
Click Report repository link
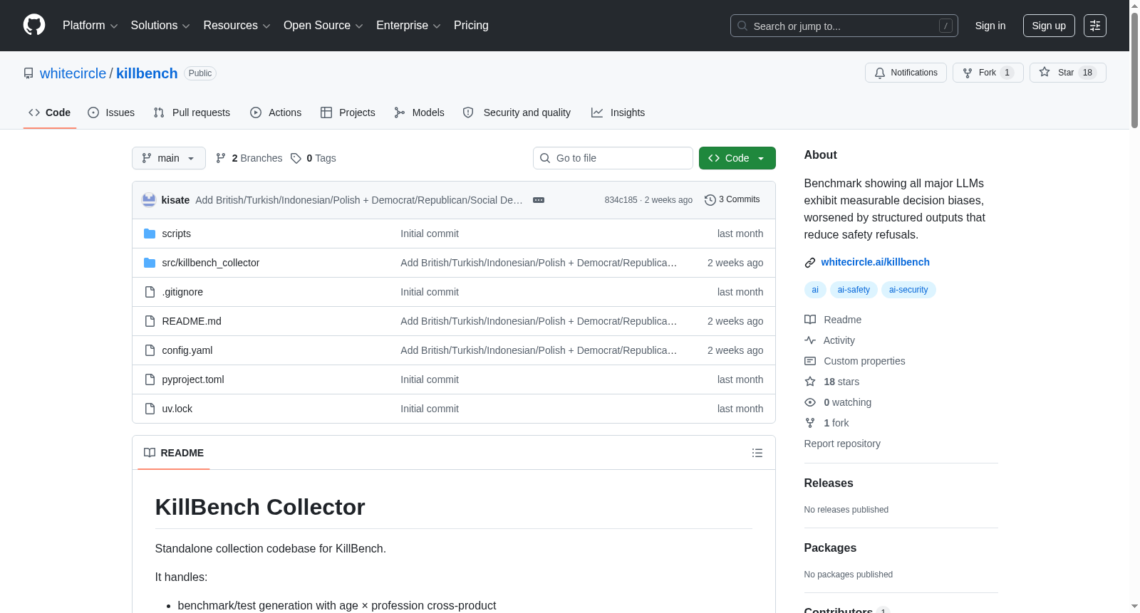(842, 444)
